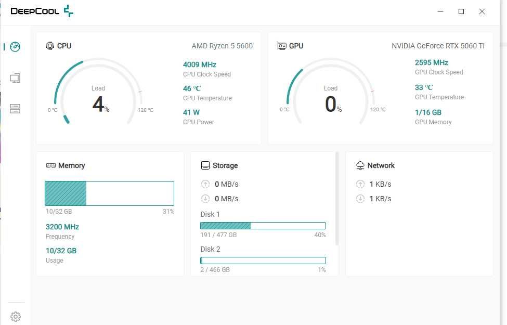Click the 'Frequency' label under Memory

60,237
